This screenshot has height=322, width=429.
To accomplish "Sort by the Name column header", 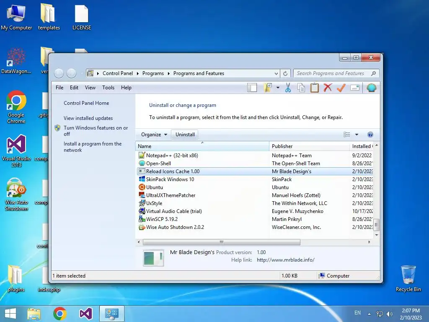I will coord(202,146).
